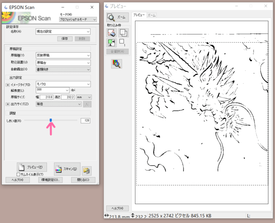The width and height of the screenshot is (275, 223).
Task: Open the 原稿種 dropdown showing 反射原稿
Action: click(63, 55)
